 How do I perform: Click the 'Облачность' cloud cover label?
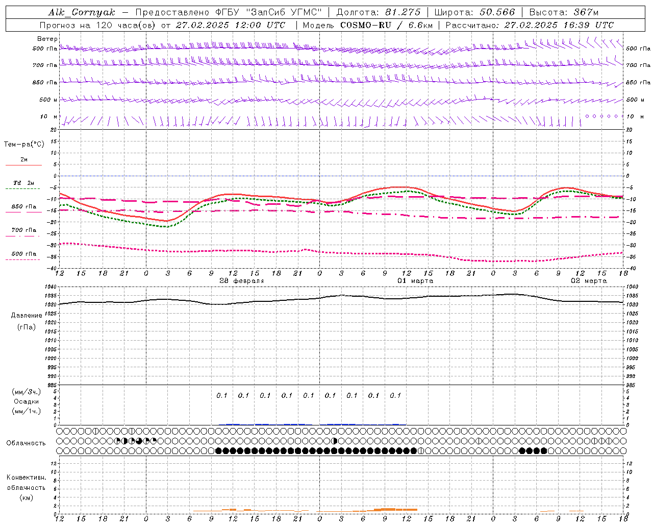coord(26,443)
